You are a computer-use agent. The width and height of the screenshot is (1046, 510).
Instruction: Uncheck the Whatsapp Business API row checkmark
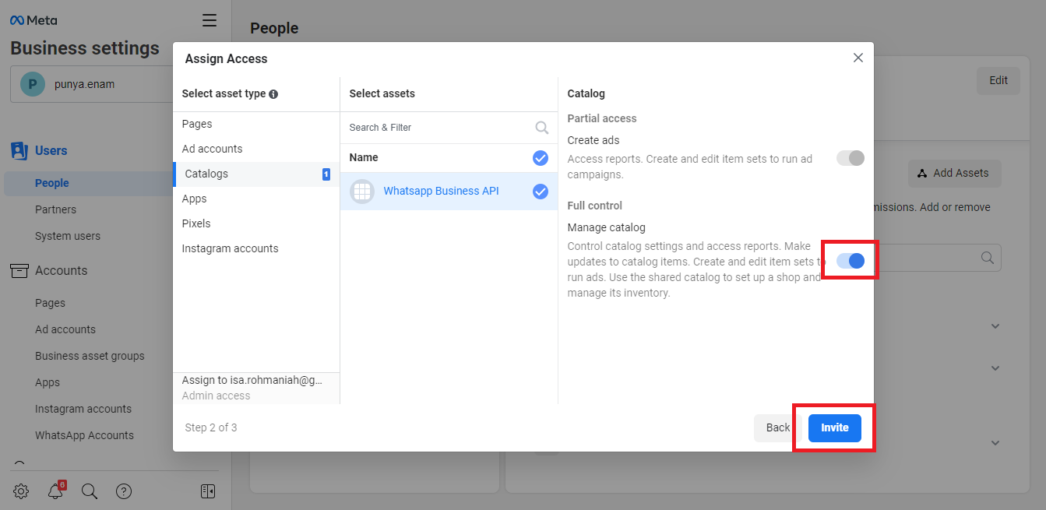point(541,192)
